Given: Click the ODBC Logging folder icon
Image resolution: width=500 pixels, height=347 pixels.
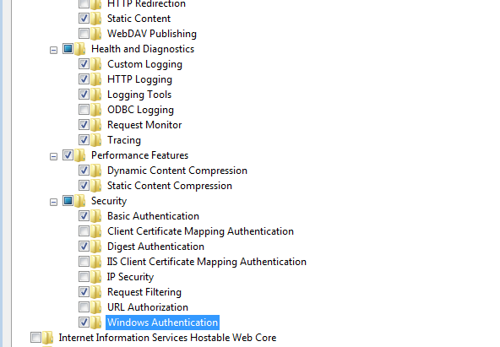Looking at the screenshot, I should (x=95, y=110).
